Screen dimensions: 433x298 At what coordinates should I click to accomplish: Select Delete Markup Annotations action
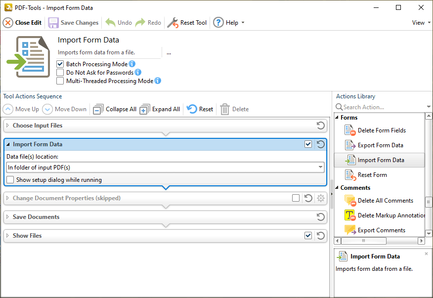pyautogui.click(x=380, y=215)
